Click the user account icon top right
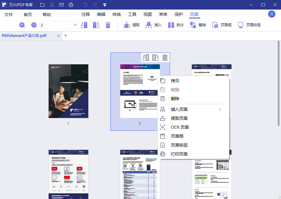Image resolution: width=281 pixels, height=199 pixels. pos(271,14)
